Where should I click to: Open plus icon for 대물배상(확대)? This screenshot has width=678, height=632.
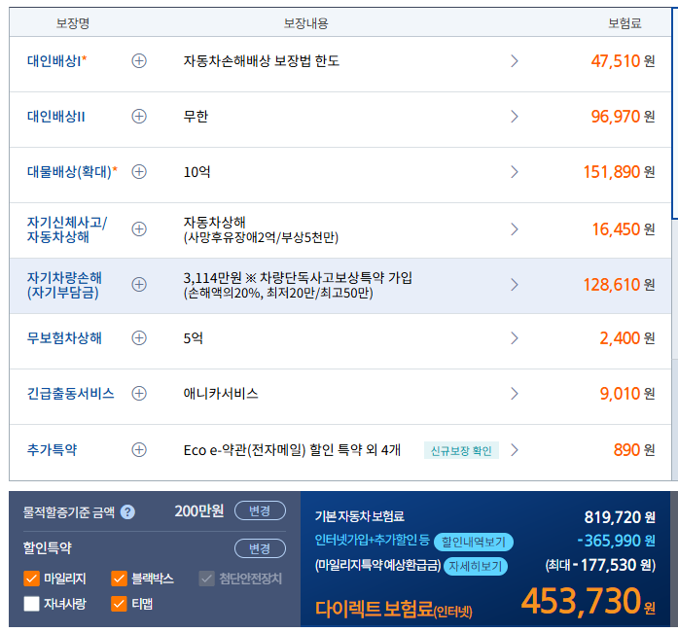click(x=139, y=172)
